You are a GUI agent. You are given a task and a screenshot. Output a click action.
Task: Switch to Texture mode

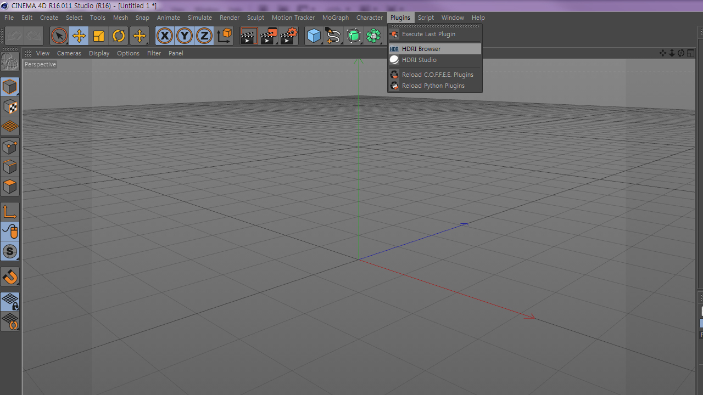[x=10, y=106]
